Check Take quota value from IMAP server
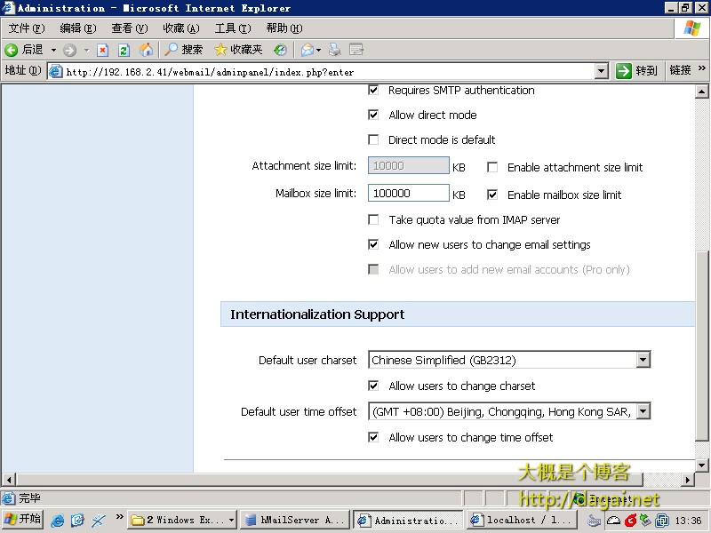 pos(373,219)
